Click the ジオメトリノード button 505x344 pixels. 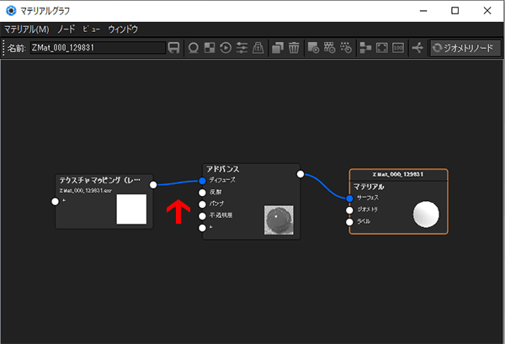(462, 48)
